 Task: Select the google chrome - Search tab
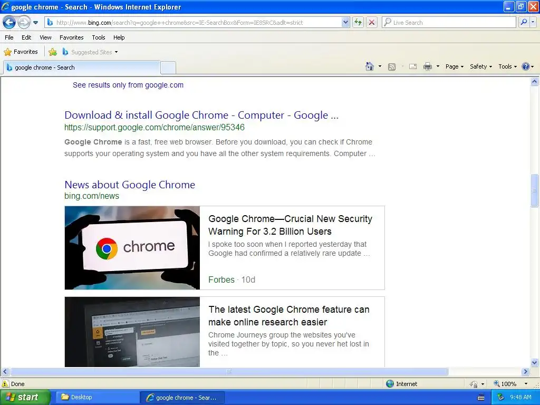(x=82, y=67)
